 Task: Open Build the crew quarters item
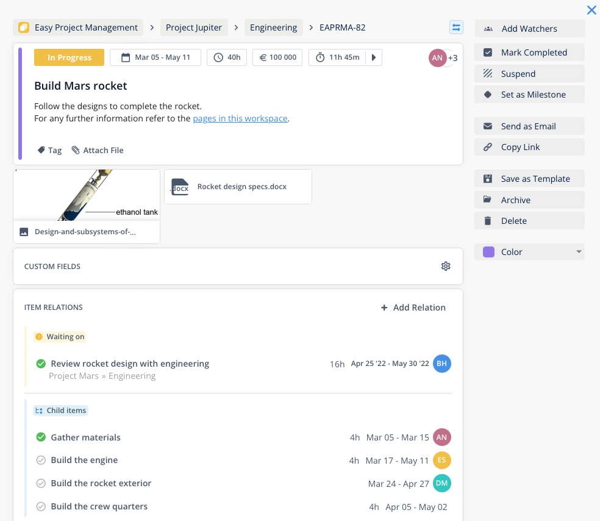coord(99,506)
